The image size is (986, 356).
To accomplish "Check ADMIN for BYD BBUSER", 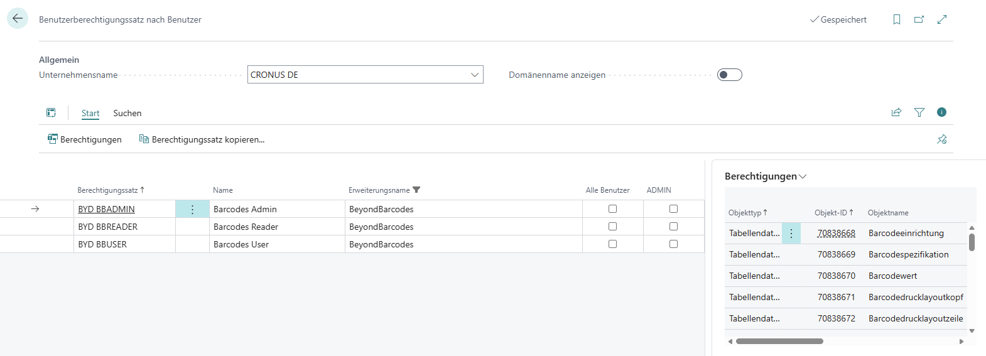I will click(673, 244).
